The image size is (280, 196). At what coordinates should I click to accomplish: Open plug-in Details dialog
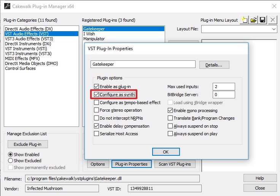[214, 65]
